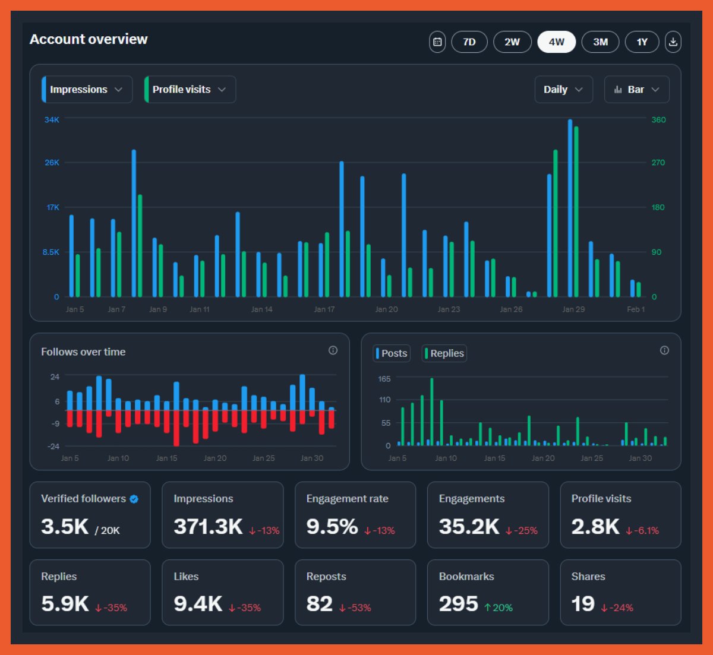Click the verified followers blue badge
The width and height of the screenshot is (713, 655).
click(x=134, y=499)
